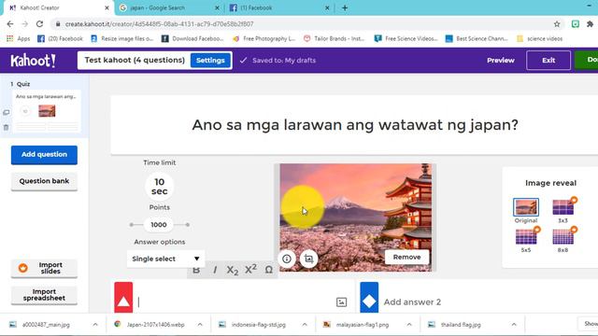Reload the page

coord(39,24)
